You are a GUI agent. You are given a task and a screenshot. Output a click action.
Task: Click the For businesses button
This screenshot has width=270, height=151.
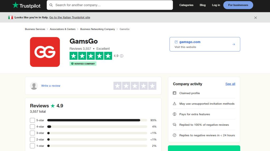tap(238, 5)
